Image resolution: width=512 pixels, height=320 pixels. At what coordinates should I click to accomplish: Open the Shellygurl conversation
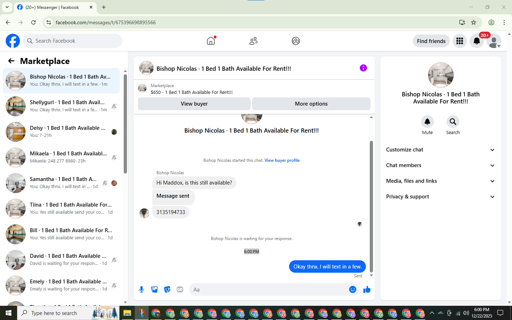click(x=61, y=106)
